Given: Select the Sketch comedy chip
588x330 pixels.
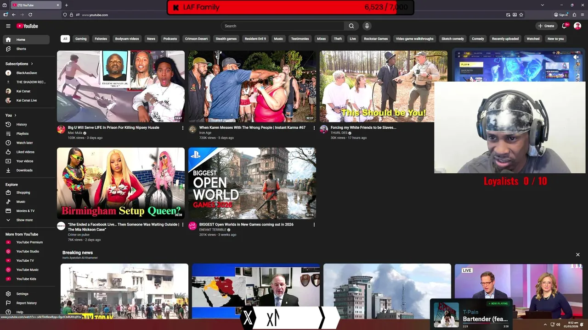Looking at the screenshot, I should [452, 39].
